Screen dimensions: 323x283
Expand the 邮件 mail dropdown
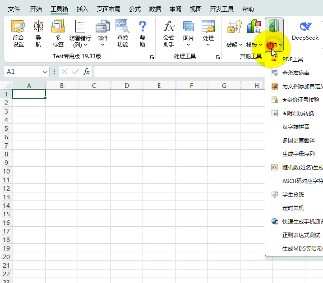[x=103, y=44]
